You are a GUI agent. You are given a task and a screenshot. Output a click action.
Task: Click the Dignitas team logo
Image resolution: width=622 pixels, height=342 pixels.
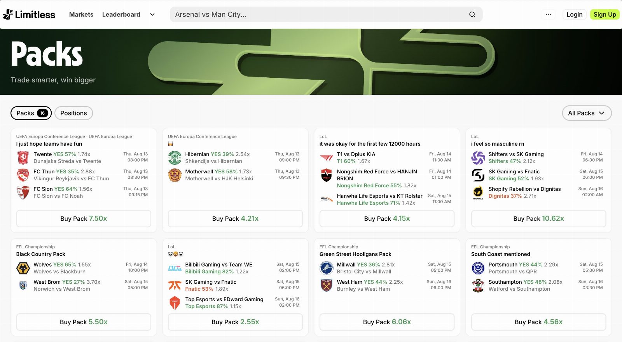pos(478,192)
